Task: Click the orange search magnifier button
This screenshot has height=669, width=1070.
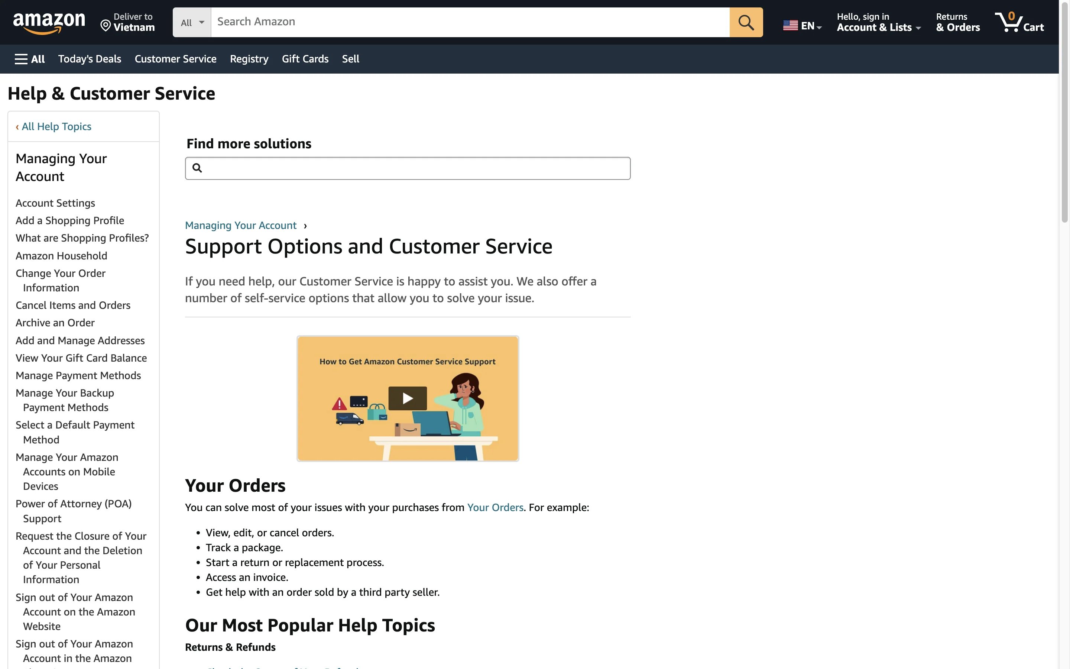Action: [745, 22]
